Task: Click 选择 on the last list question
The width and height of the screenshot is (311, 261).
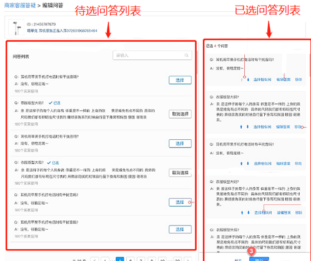Action: tap(180, 229)
